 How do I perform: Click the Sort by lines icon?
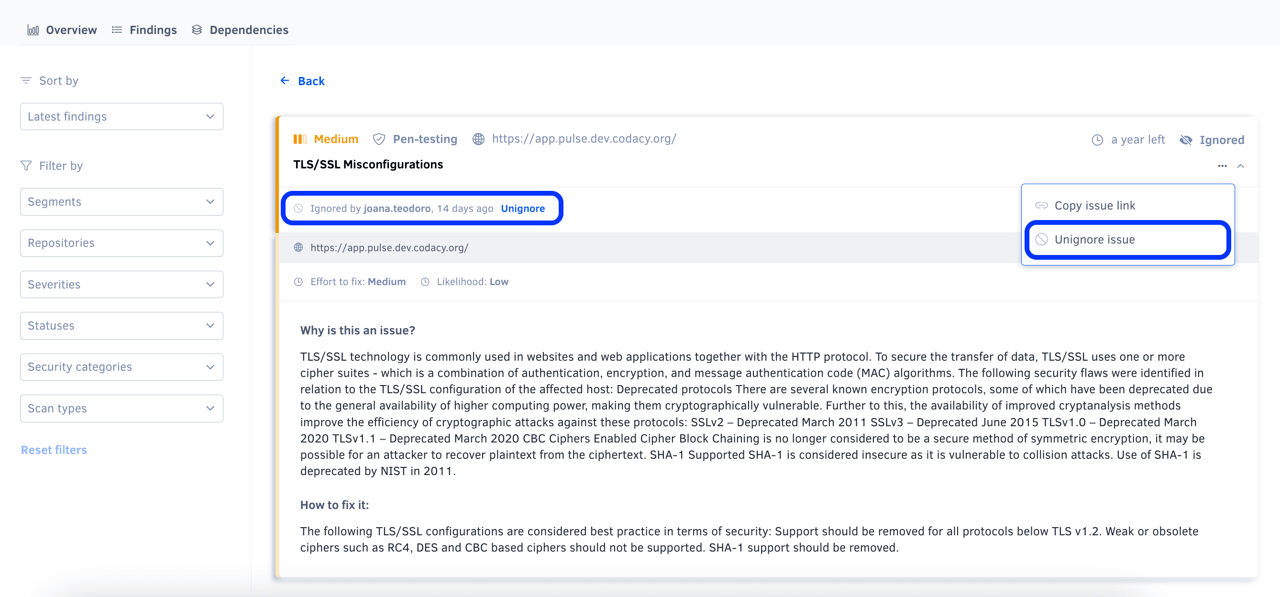pos(26,80)
